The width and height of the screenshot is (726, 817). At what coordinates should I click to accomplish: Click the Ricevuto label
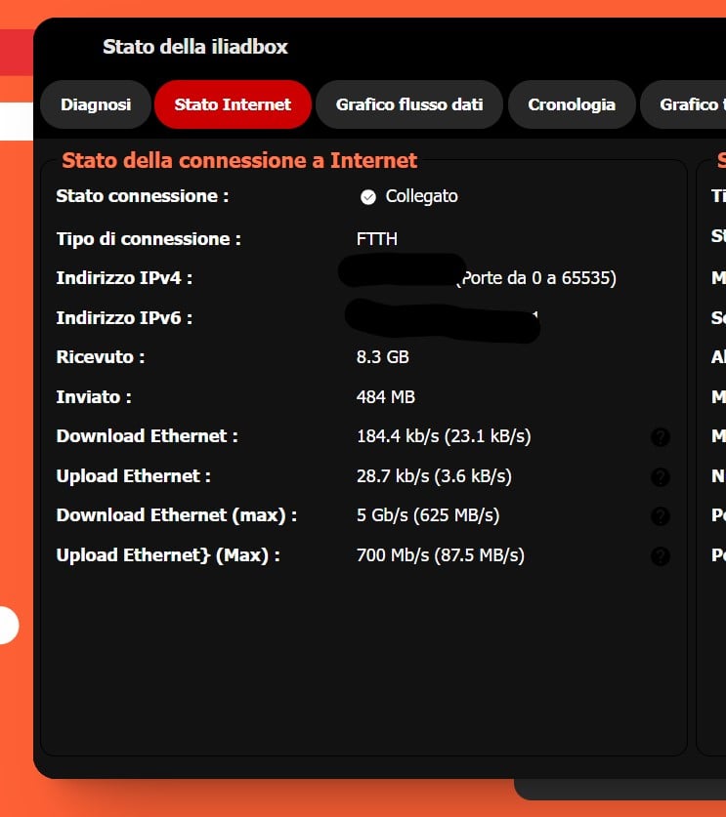[x=100, y=357]
